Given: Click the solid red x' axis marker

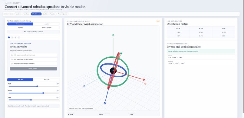Looking at the screenshot, I should coord(143,80).
